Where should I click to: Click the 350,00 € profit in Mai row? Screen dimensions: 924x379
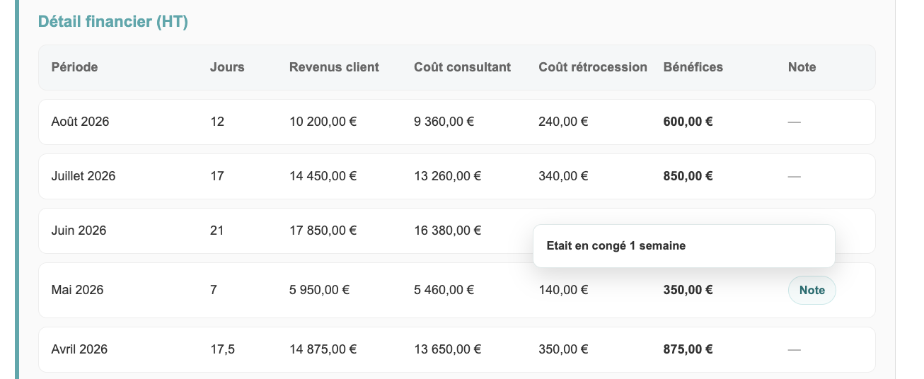[688, 290]
